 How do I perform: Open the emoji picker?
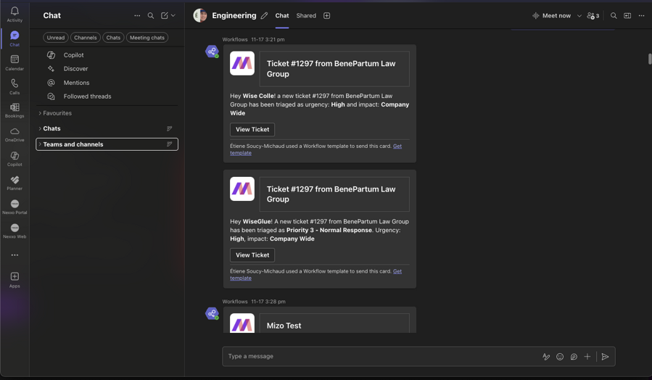(x=560, y=356)
